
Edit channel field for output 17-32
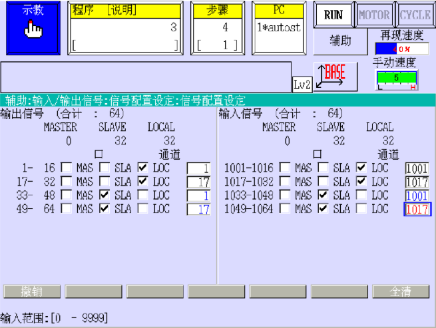tap(198, 182)
